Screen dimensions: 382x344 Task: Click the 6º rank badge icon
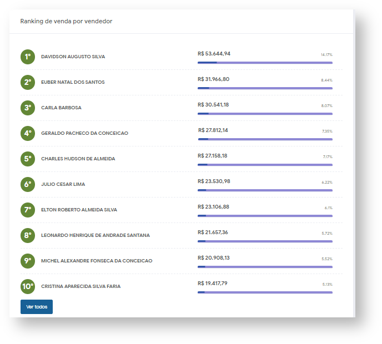[x=28, y=184]
